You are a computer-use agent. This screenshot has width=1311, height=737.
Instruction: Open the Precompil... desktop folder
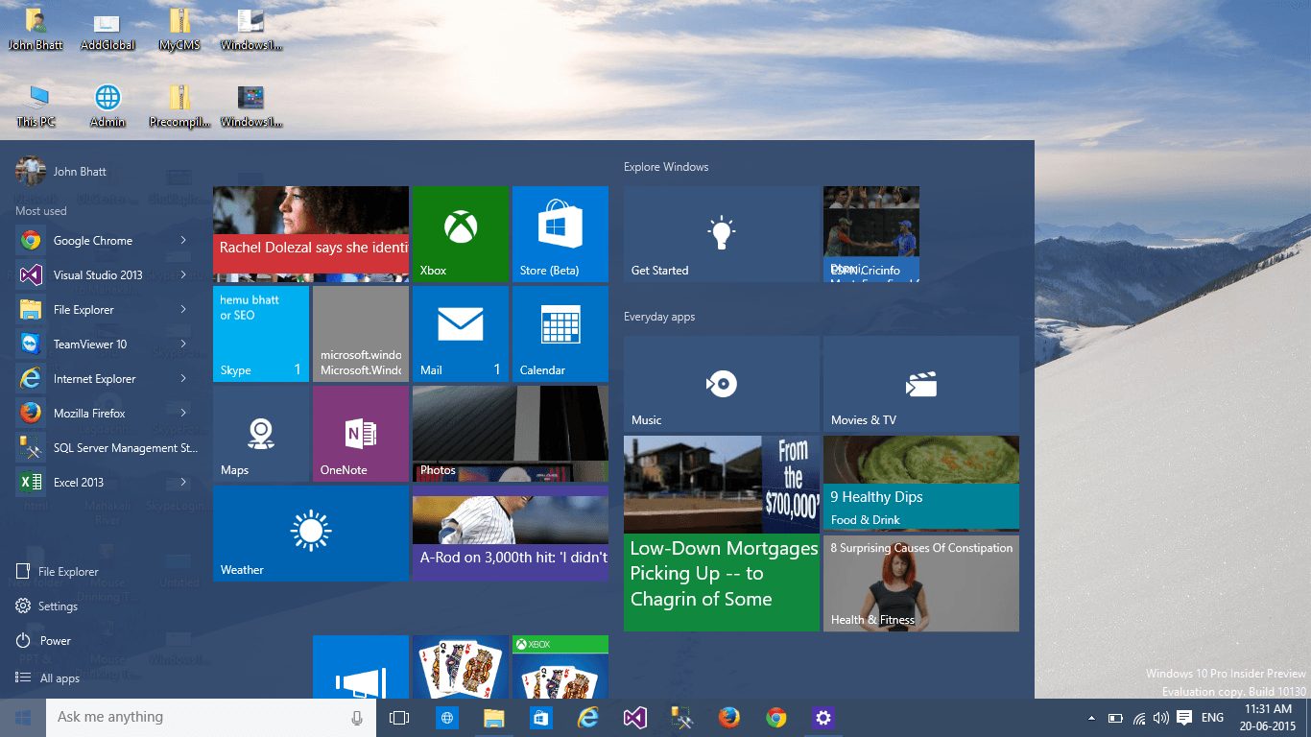179,107
